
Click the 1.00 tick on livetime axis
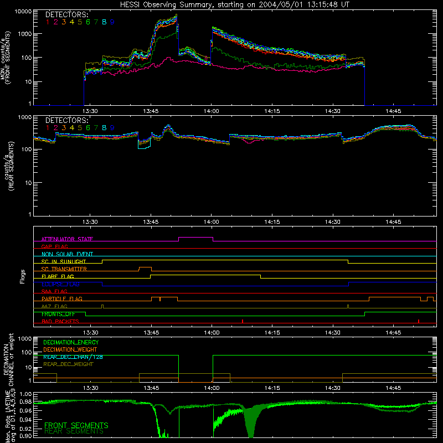tap(25, 394)
